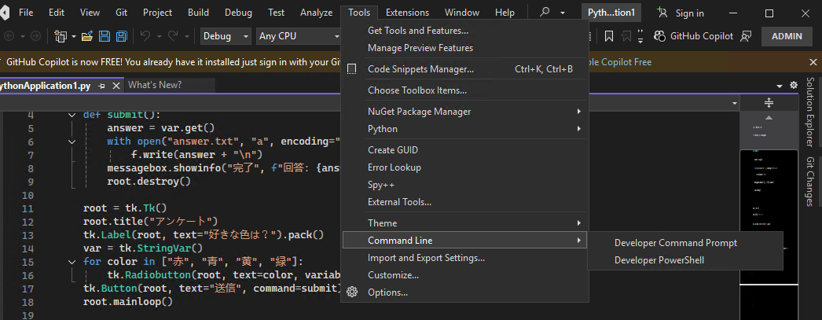
Task: Choose NuGet Package Manager menu item
Action: tap(420, 112)
